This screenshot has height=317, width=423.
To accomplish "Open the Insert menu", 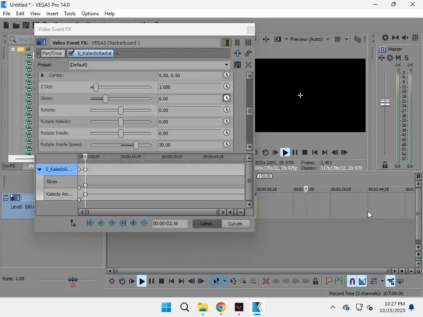I will tap(52, 14).
